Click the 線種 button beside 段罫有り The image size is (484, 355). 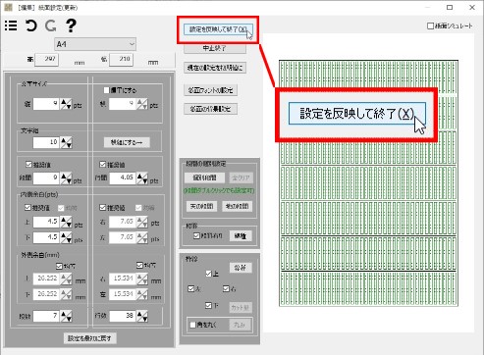241,236
